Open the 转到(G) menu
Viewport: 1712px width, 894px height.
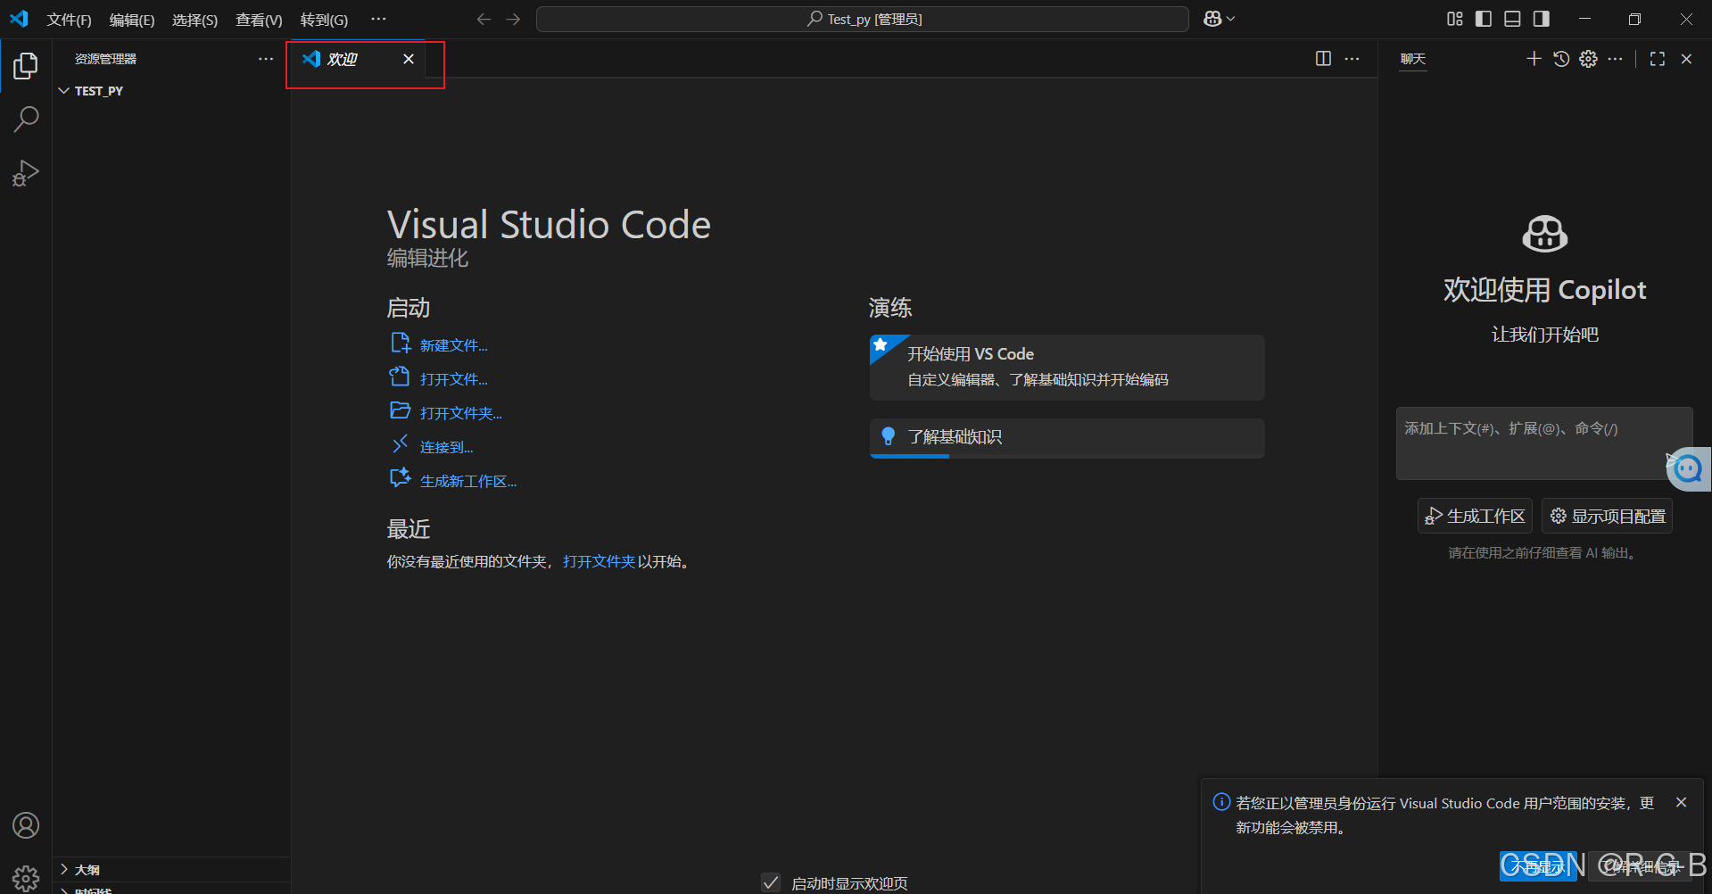tap(324, 20)
